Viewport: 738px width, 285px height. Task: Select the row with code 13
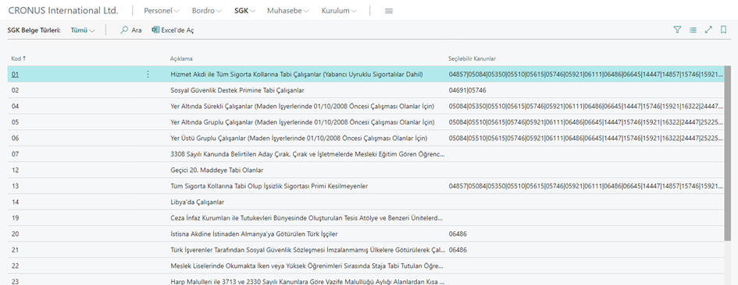point(365,186)
